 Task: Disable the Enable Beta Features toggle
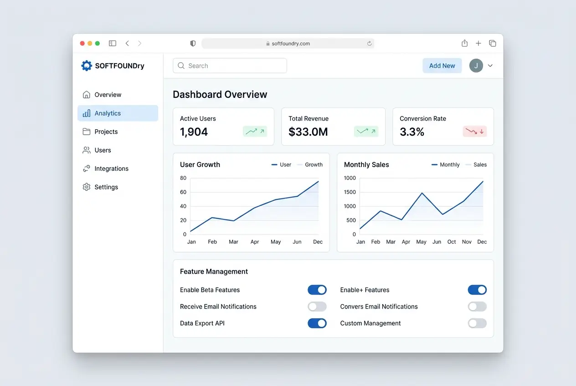click(317, 289)
